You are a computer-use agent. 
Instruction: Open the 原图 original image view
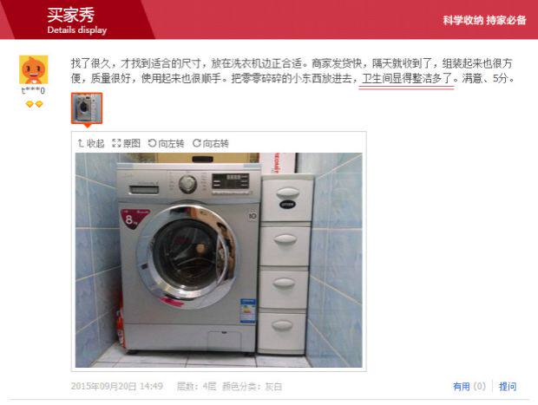pyautogui.click(x=127, y=143)
